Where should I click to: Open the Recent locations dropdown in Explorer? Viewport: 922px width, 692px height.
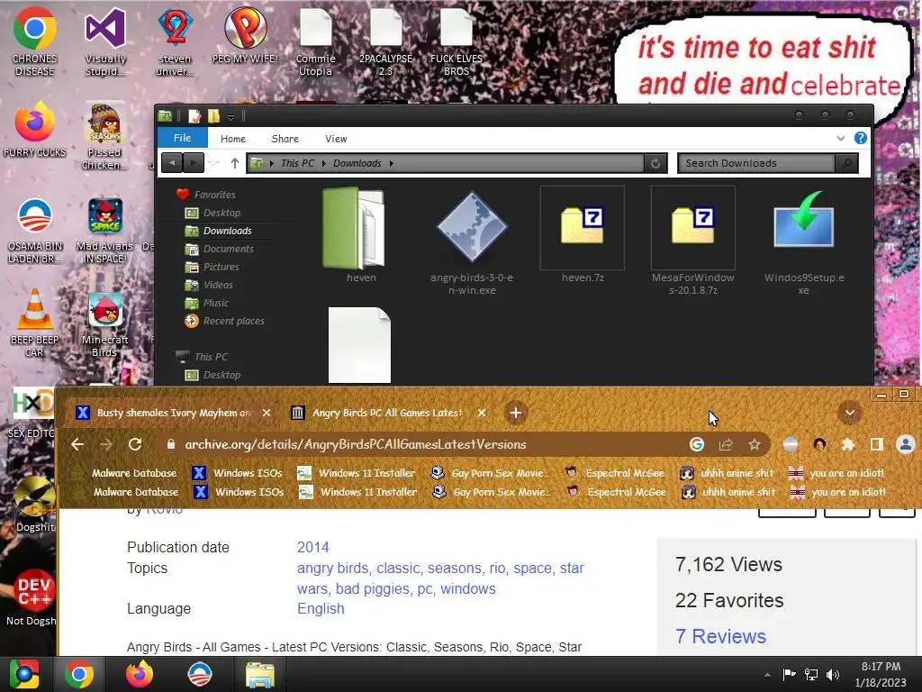click(x=214, y=163)
